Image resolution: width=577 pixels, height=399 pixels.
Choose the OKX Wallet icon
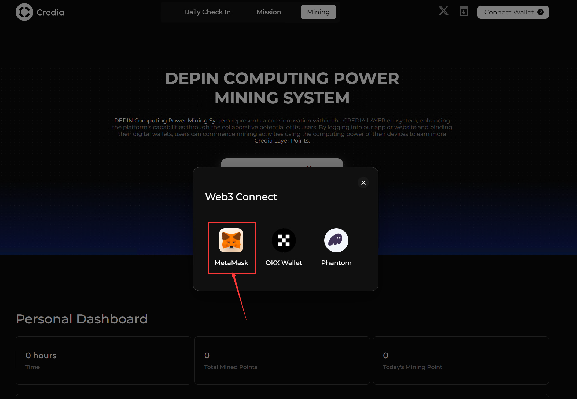[x=284, y=240]
